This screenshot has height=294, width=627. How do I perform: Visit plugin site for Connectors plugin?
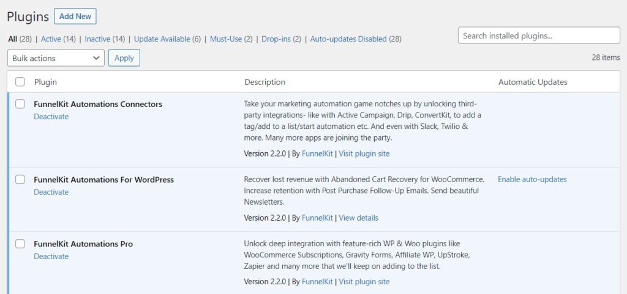(364, 153)
